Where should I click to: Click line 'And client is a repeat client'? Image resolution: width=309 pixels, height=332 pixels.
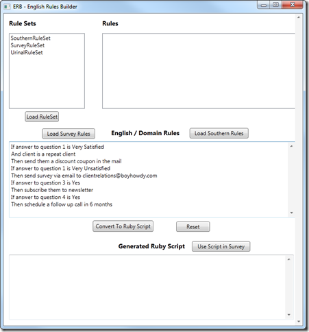coord(43,154)
